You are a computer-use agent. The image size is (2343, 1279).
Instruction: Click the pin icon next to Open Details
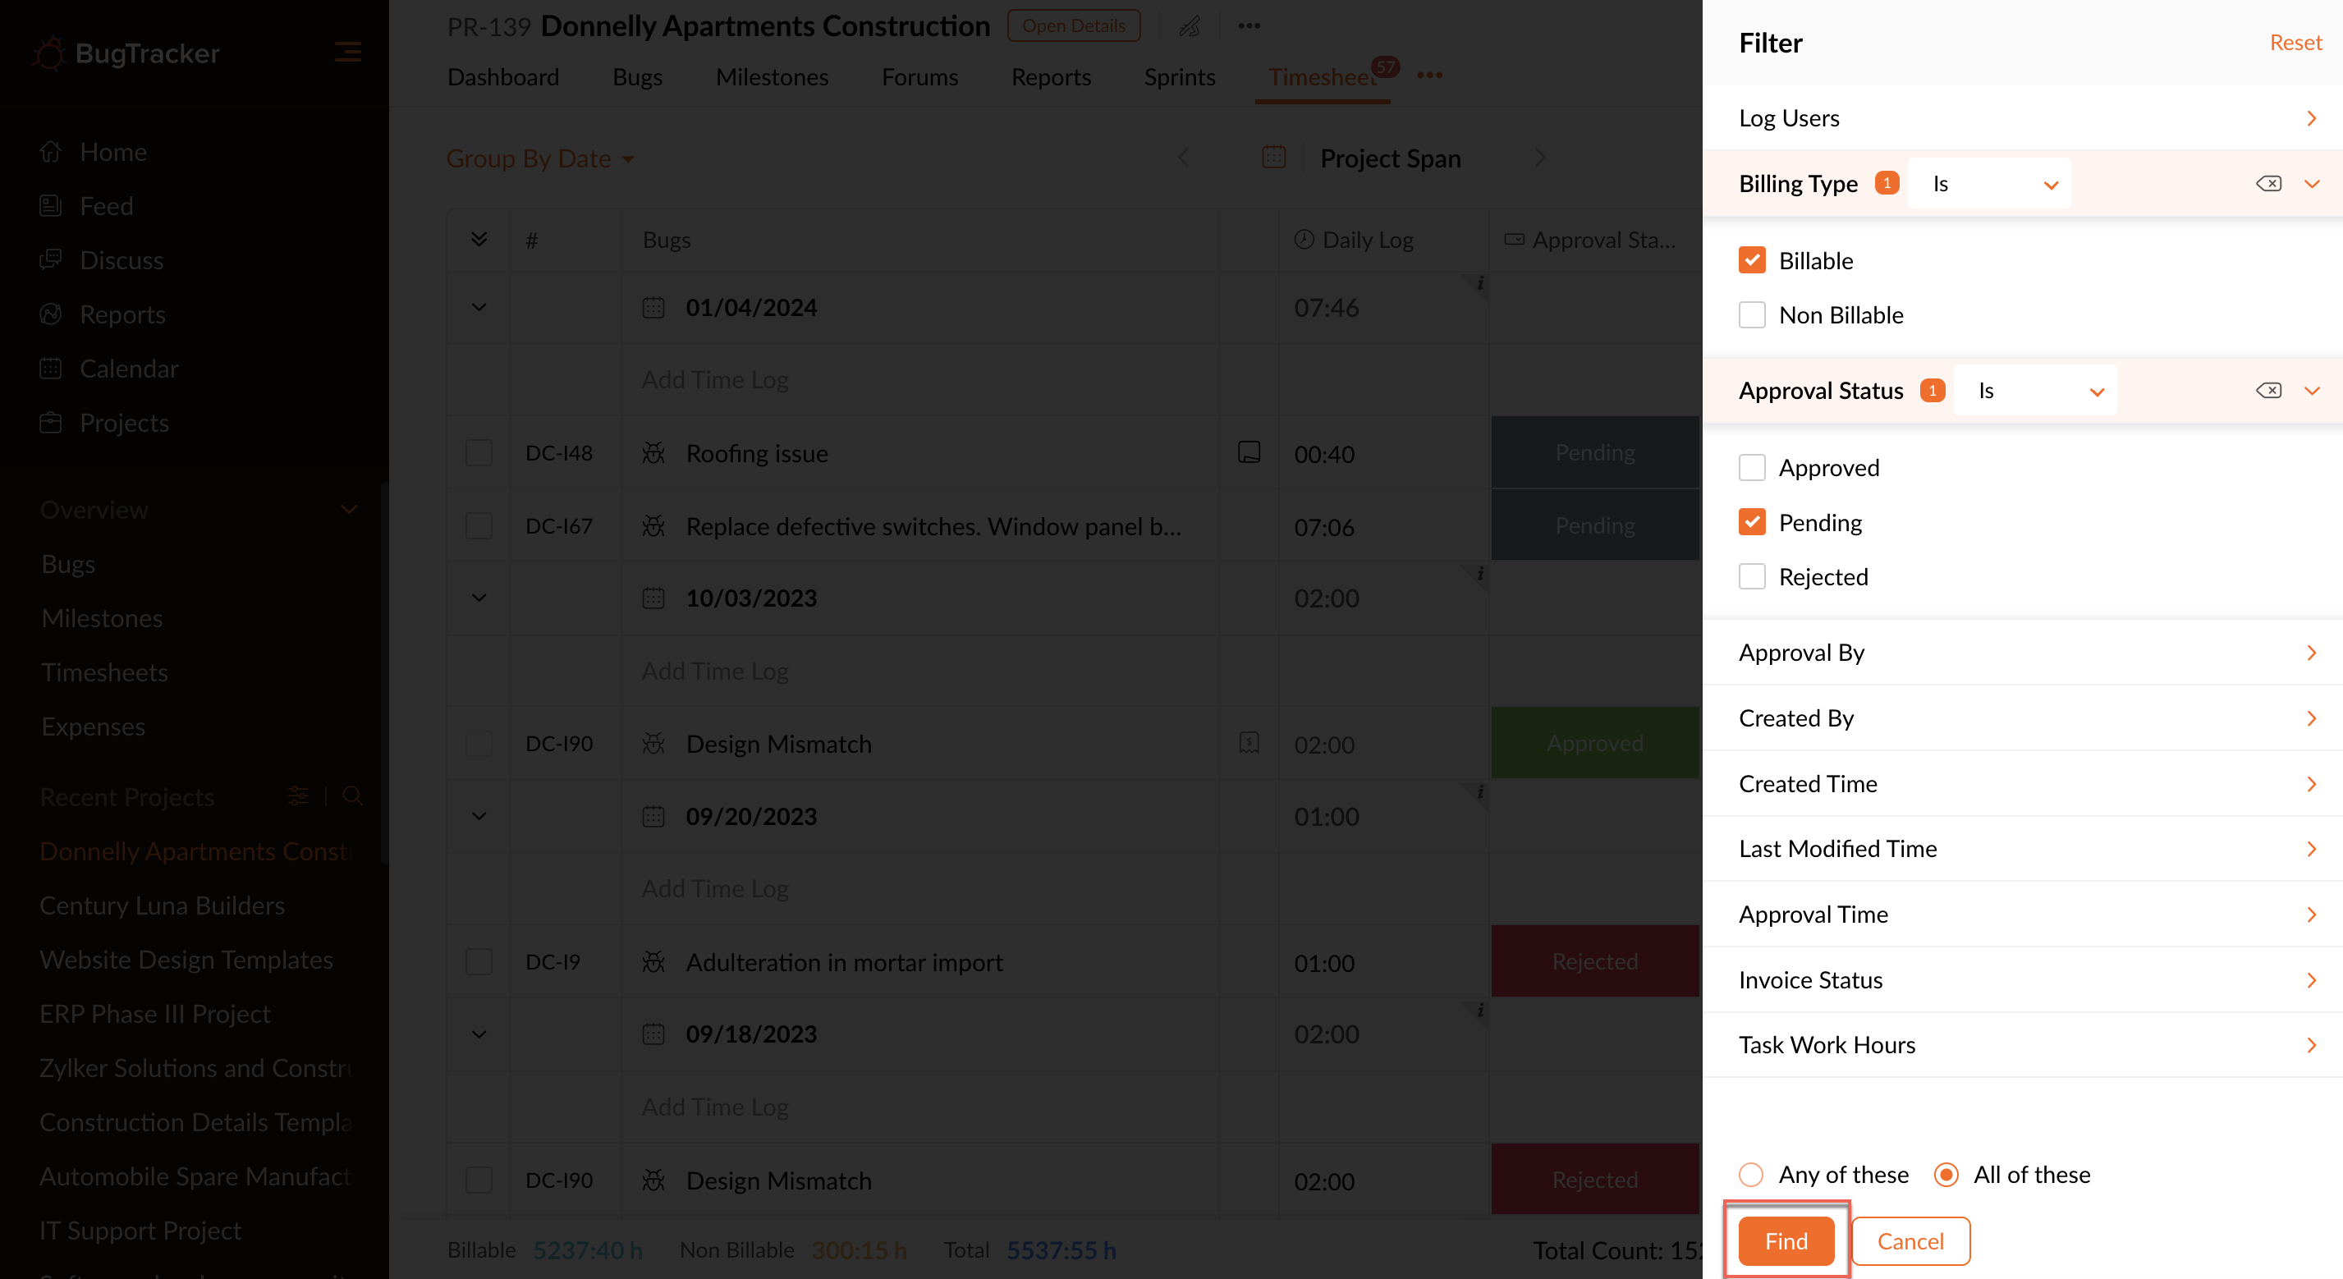point(1190,26)
